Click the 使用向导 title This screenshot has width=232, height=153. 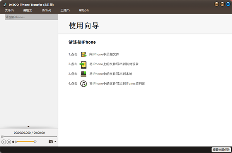click(x=84, y=25)
